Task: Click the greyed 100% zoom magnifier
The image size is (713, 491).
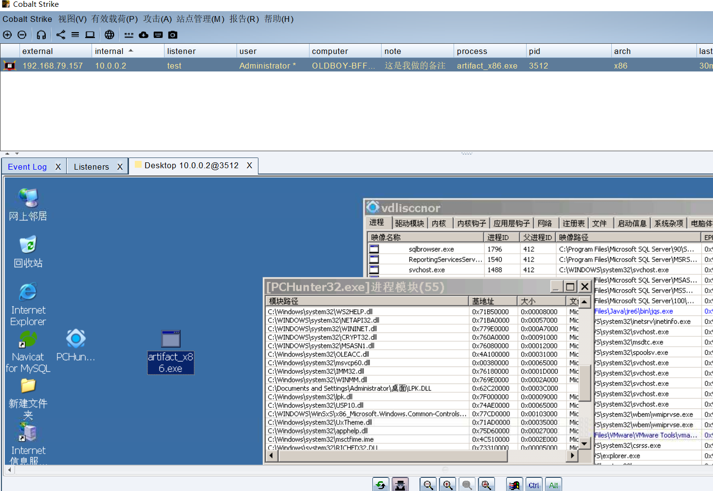Action: coord(467,484)
